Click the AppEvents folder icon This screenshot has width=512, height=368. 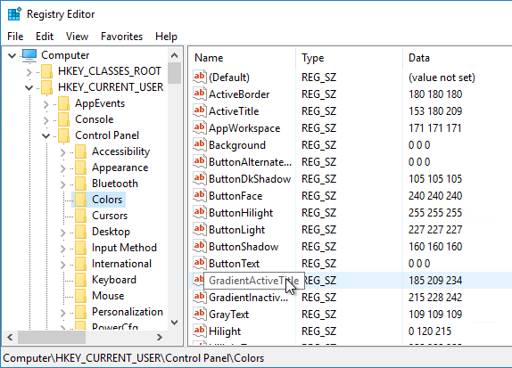click(x=63, y=103)
